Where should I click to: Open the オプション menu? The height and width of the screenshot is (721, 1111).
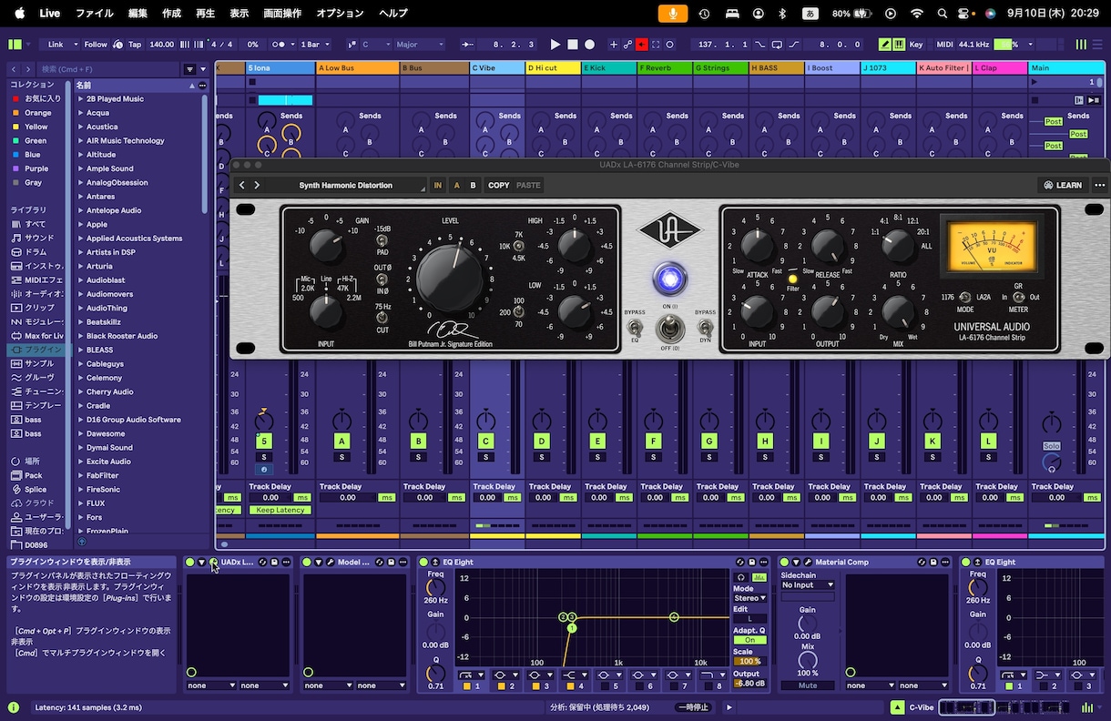tap(340, 14)
